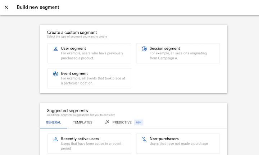This screenshot has height=155, width=259.
Task: Click the Create a custom segment heading
Action: (72, 32)
